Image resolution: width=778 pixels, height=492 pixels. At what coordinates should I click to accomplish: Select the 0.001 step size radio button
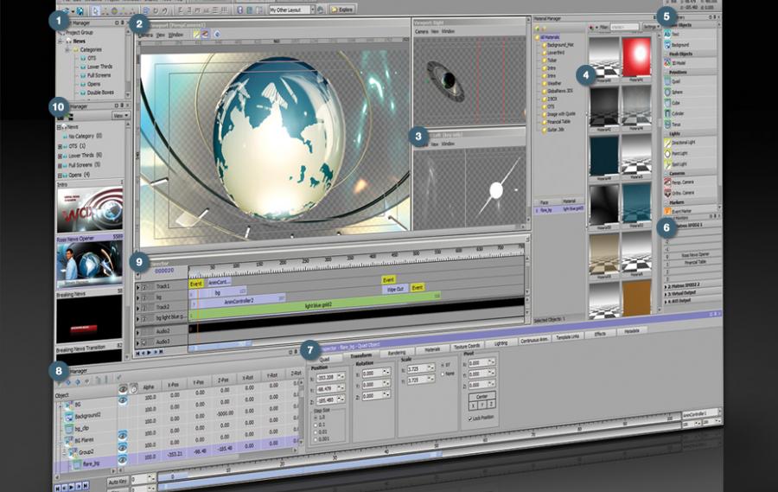click(x=315, y=439)
